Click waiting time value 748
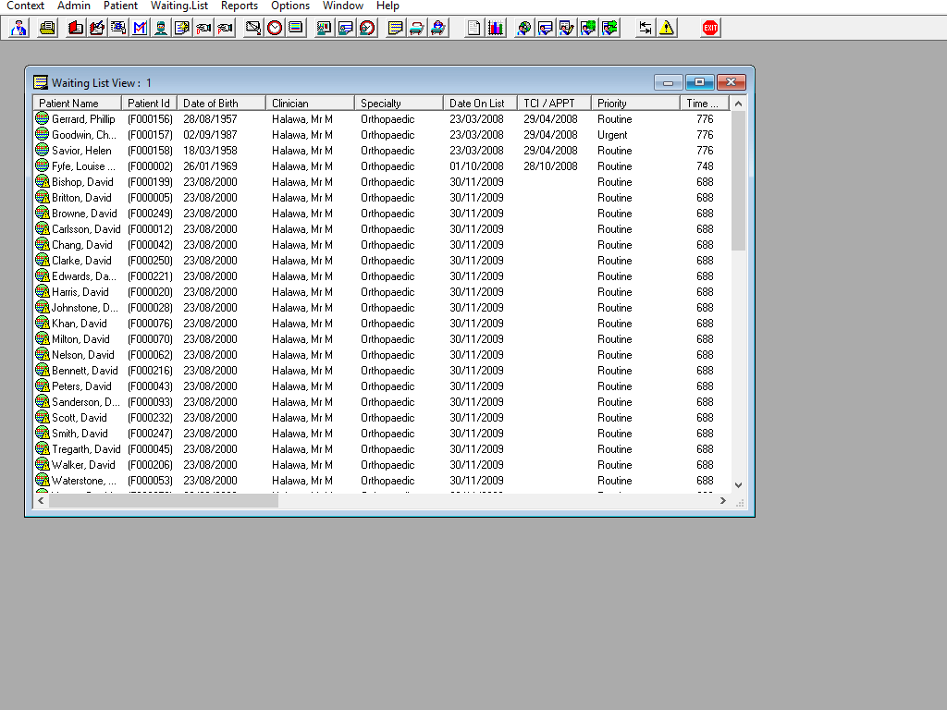 (x=705, y=166)
